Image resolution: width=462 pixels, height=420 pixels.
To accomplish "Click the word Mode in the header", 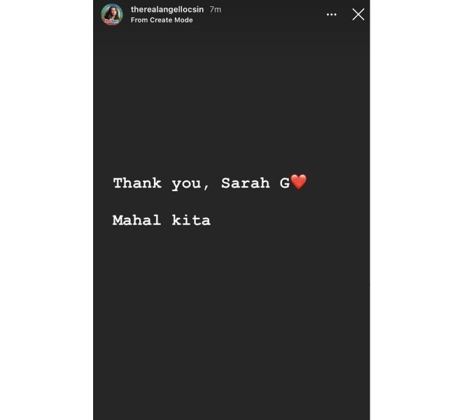I will click(x=183, y=20).
